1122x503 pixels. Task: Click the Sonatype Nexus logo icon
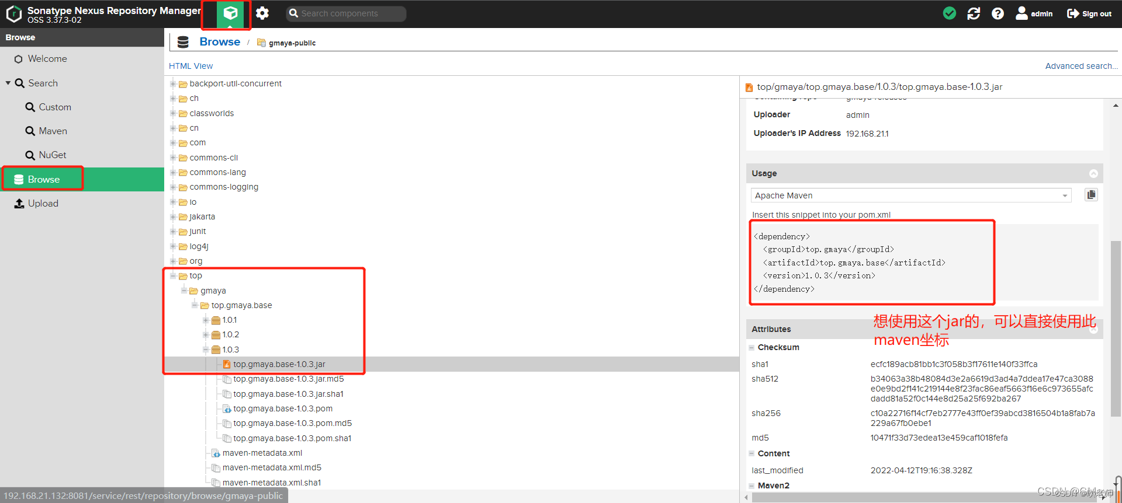(13, 14)
